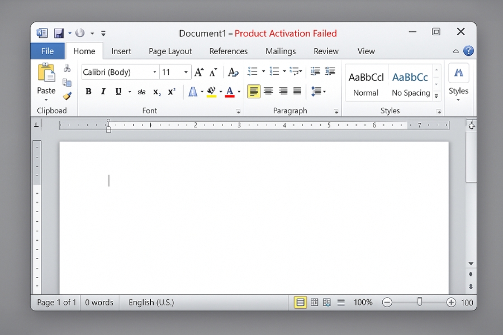Switch to the Insert tab
Screen dimensions: 503x335
pos(121,51)
